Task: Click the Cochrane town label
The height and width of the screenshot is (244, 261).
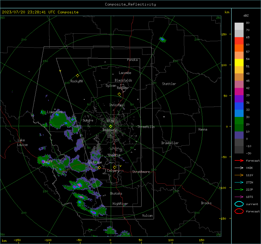Action: pos(95,162)
